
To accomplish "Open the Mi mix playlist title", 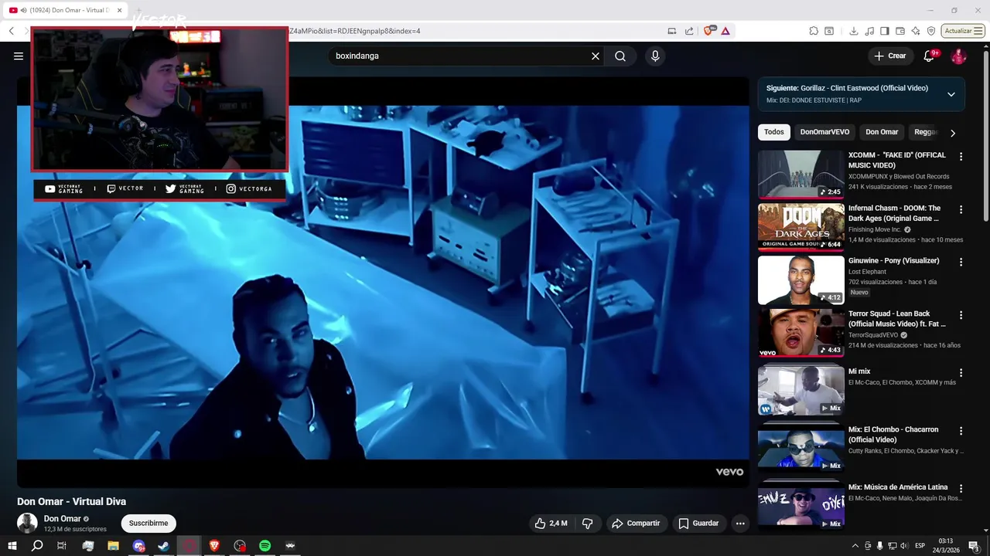I will point(859,371).
